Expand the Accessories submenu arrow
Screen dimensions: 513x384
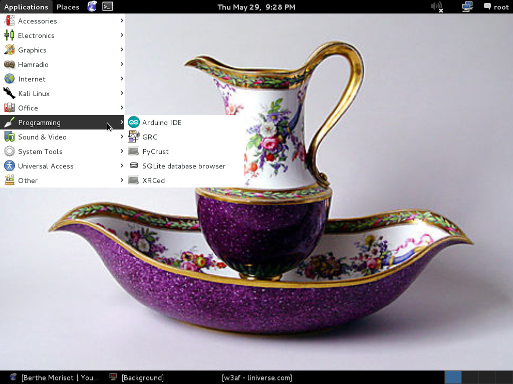tap(121, 20)
